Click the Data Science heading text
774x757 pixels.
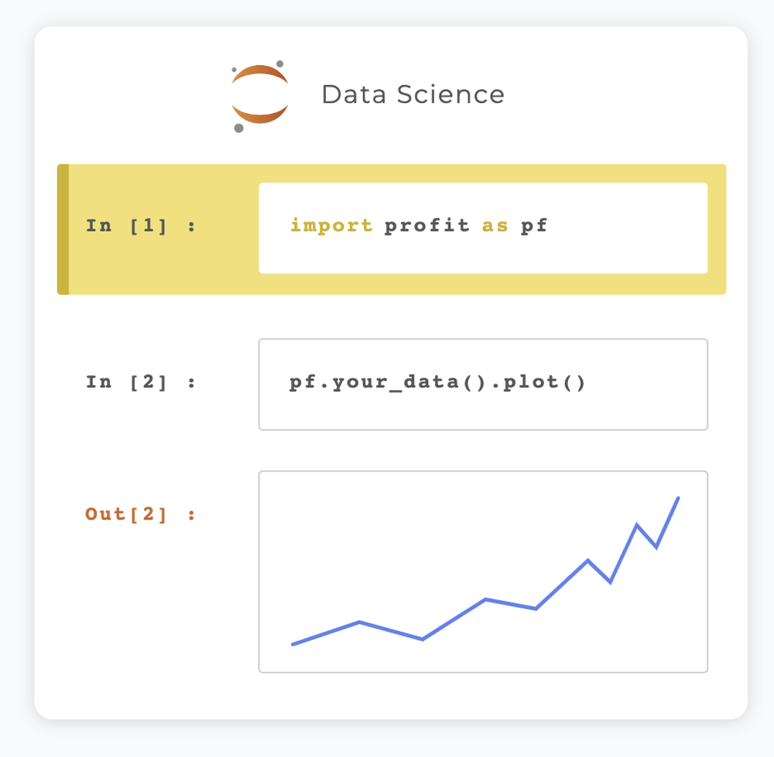pos(413,94)
